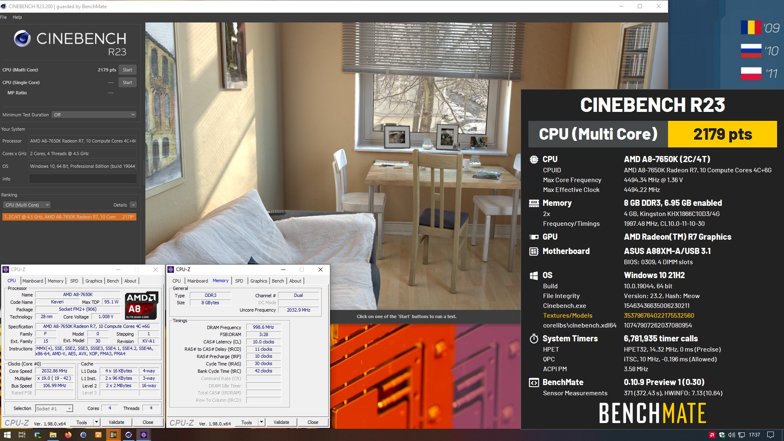Click the System Timers stopwatch icon
784x441 pixels.
pyautogui.click(x=534, y=339)
